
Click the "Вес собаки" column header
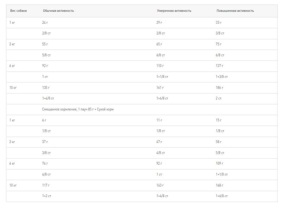[x=18, y=11]
